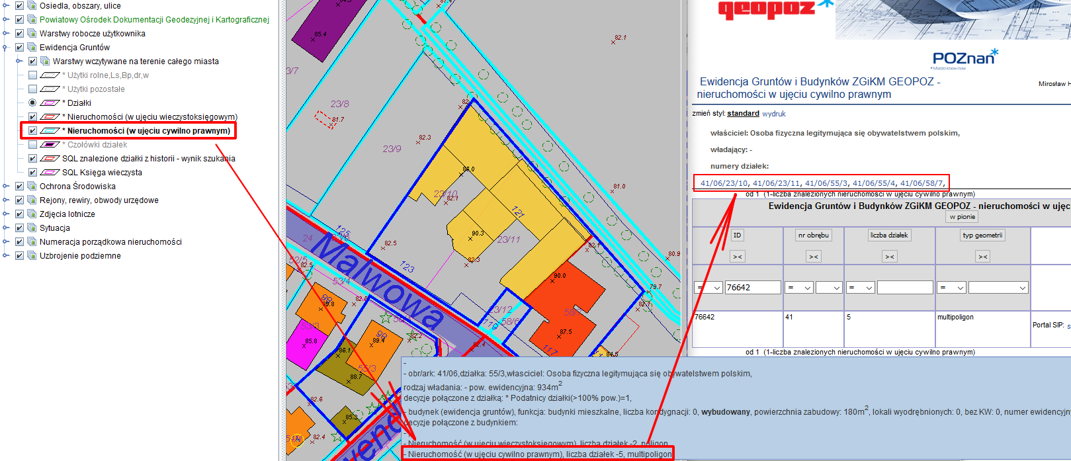Click the Działki layer symbol icon
Viewport: 1071px width, 461px height.
[x=50, y=103]
